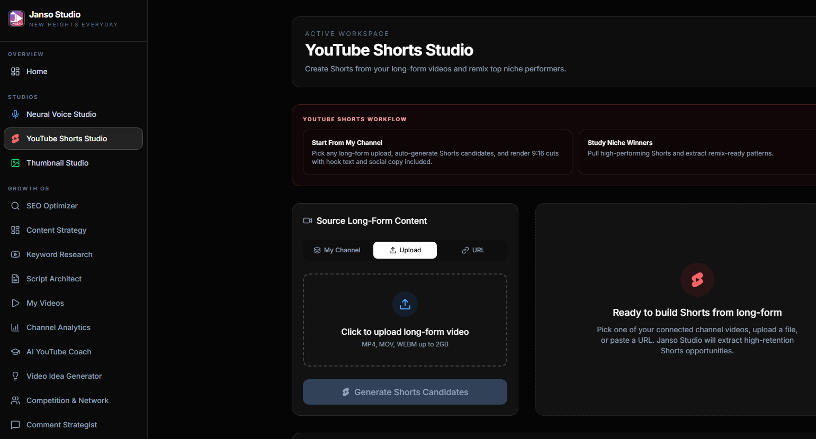Click the Janso Studio logo icon

coord(16,19)
